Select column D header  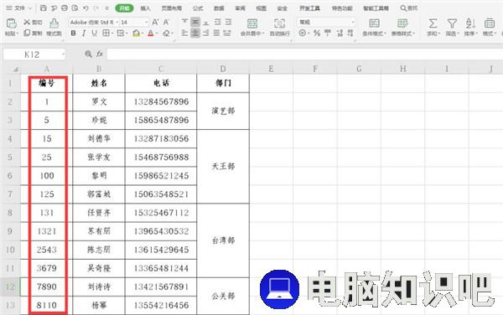(x=223, y=69)
